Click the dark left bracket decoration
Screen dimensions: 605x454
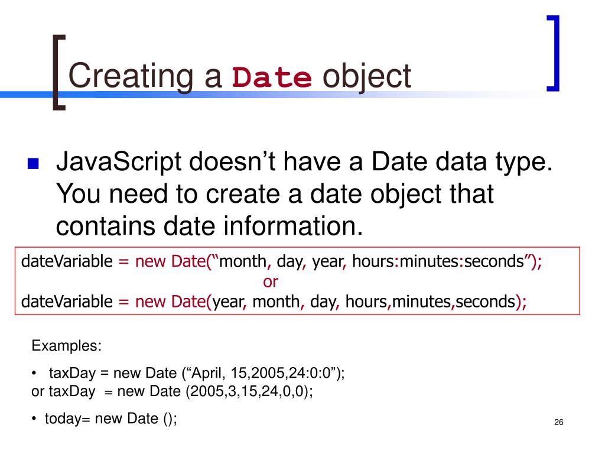tap(59, 73)
